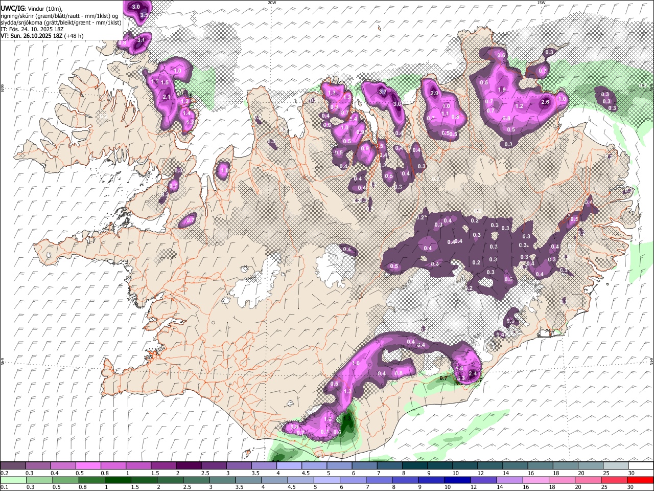
Task: Pick the 1.9 snowfall value on the map
Action: (502, 90)
